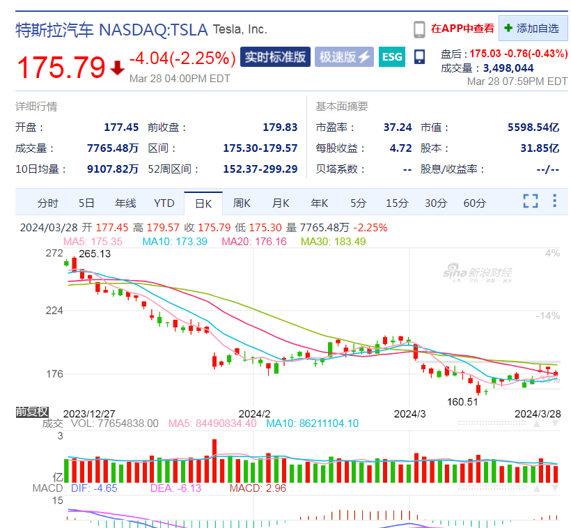Open 在APP中查看 link

coord(462,29)
